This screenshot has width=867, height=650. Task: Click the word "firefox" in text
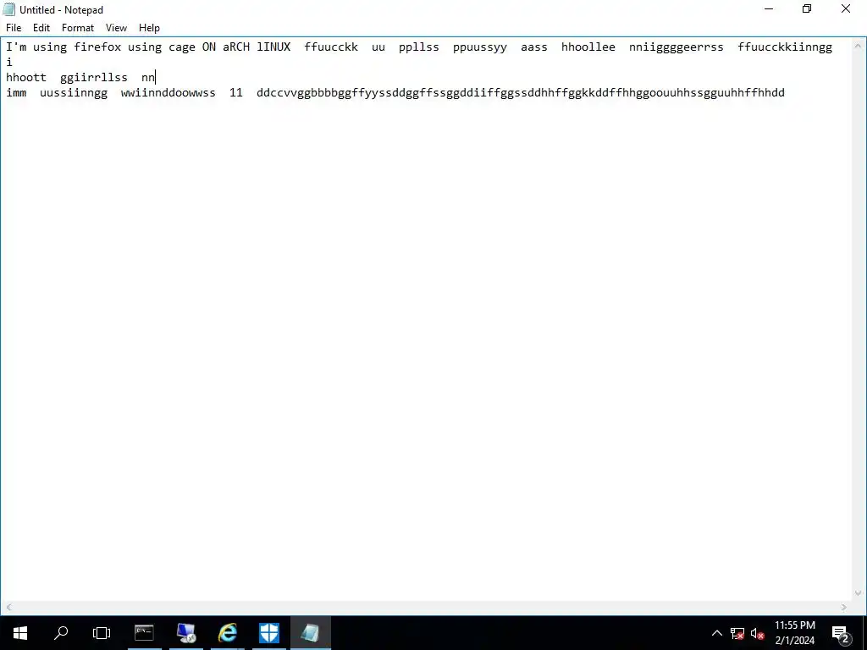(x=97, y=47)
